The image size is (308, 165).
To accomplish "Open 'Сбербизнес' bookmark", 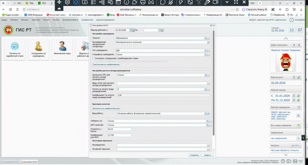I will pyautogui.click(x=278, y=15).
